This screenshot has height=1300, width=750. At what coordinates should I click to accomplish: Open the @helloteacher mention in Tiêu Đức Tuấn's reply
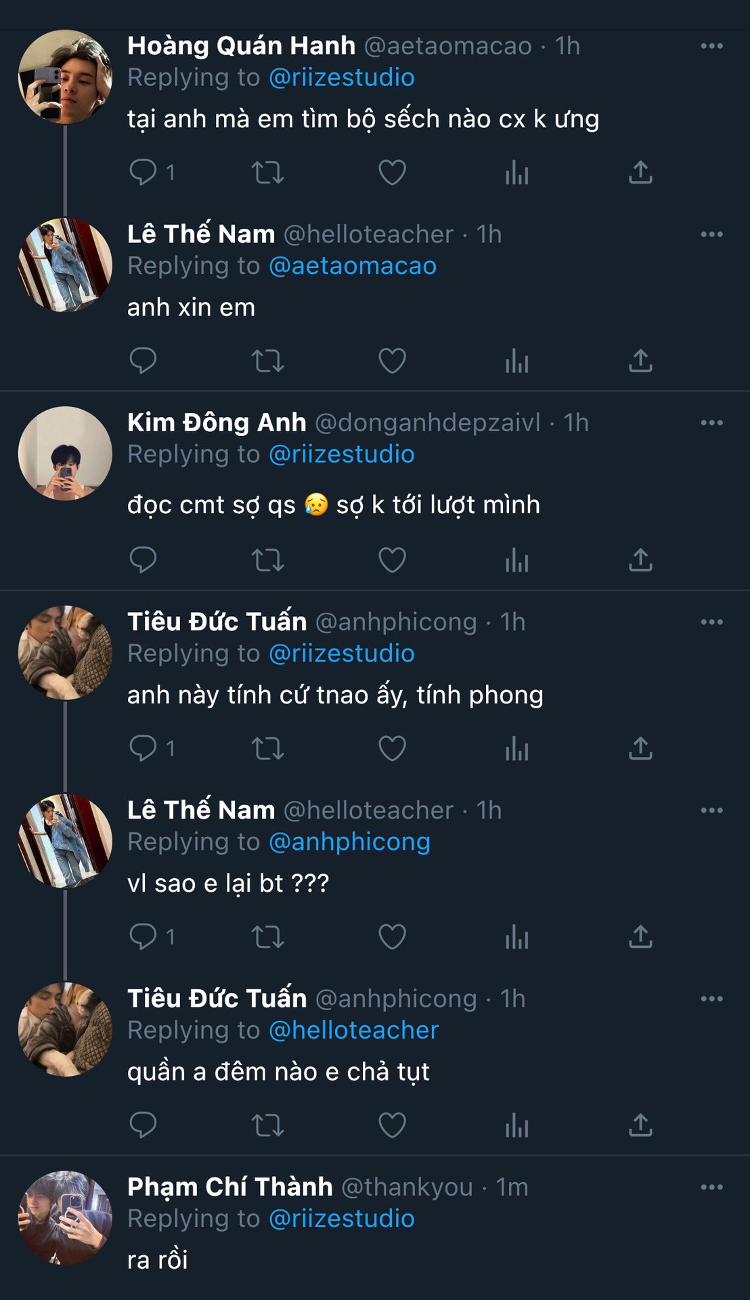coord(354,1031)
